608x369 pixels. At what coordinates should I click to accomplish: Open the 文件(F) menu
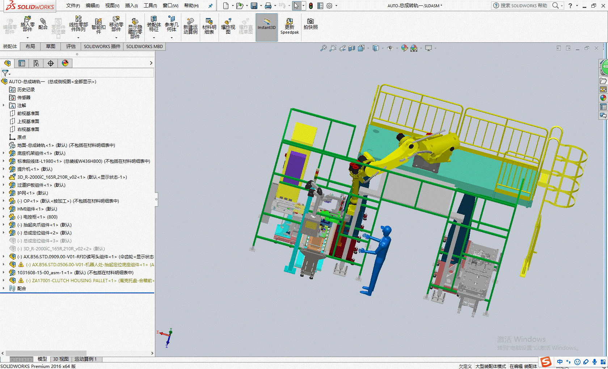click(73, 6)
